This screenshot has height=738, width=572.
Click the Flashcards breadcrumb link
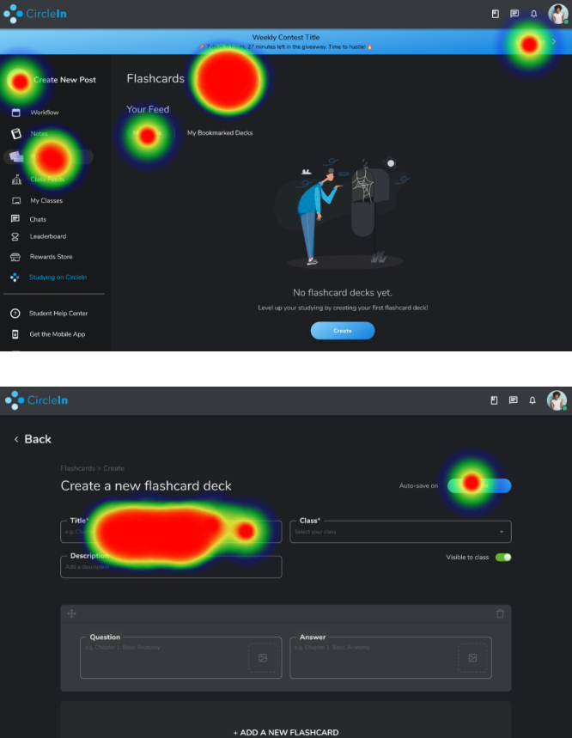coord(77,468)
